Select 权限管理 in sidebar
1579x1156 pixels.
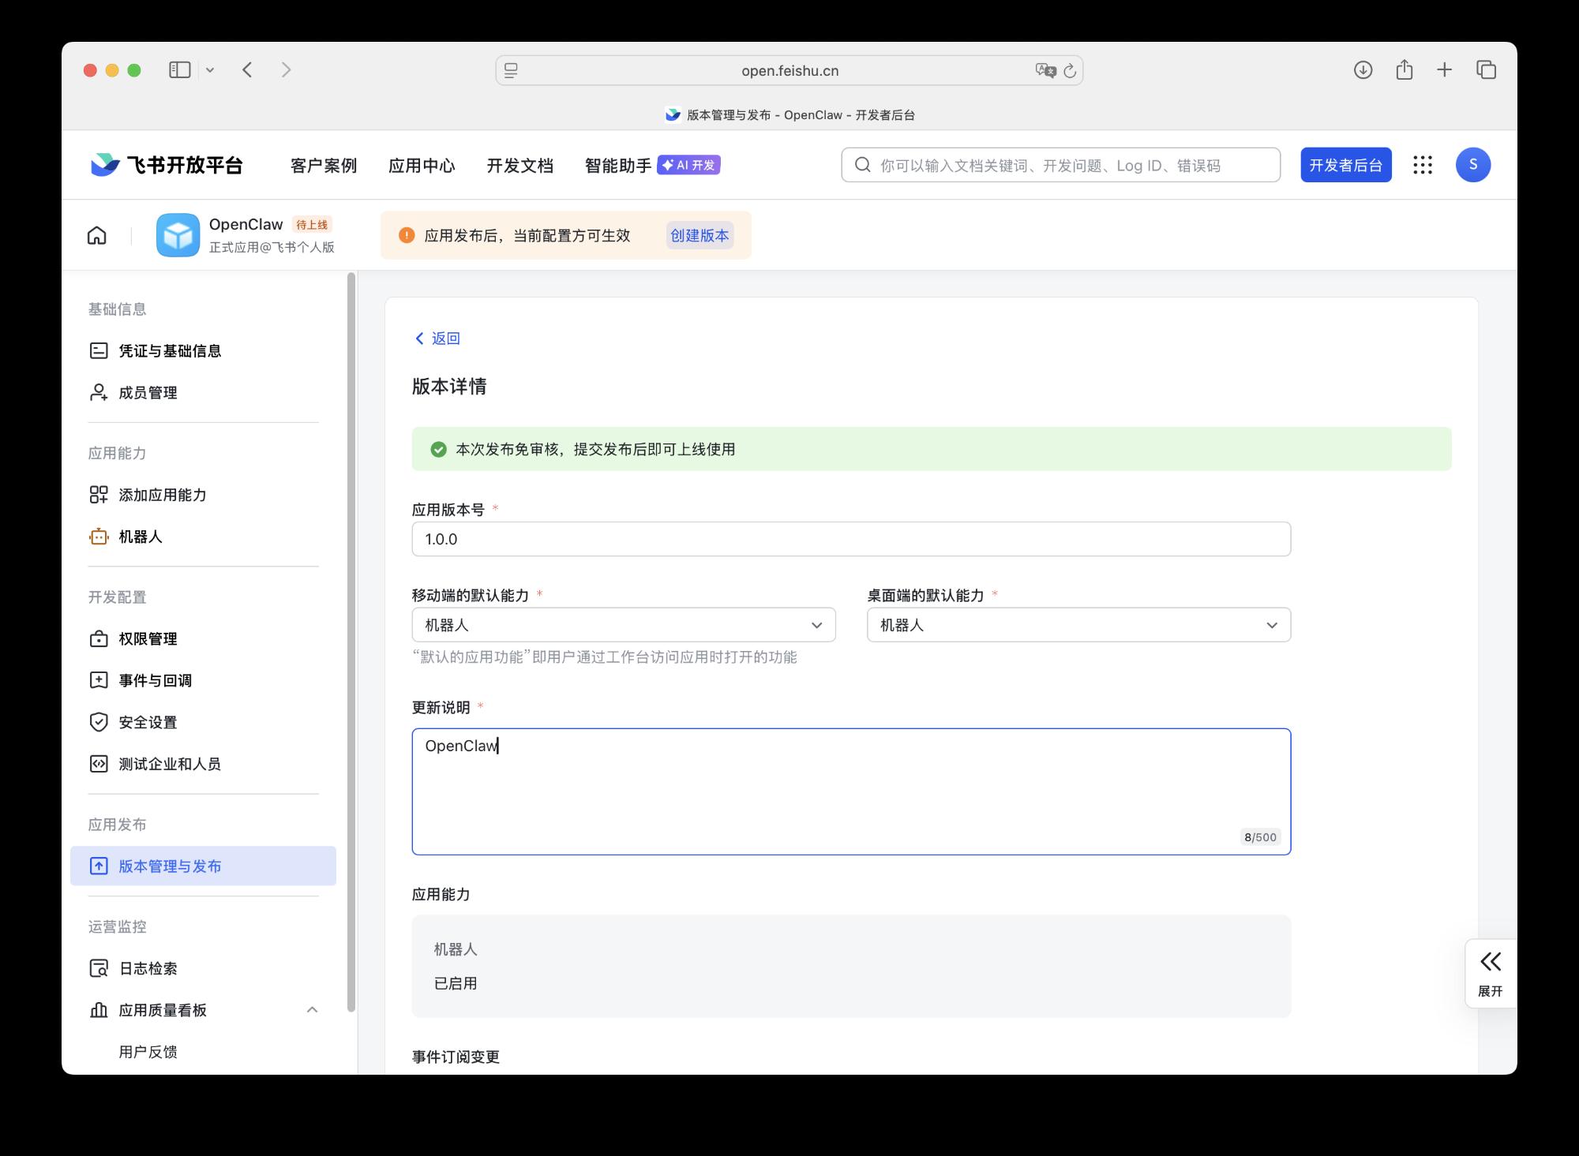[x=148, y=639]
